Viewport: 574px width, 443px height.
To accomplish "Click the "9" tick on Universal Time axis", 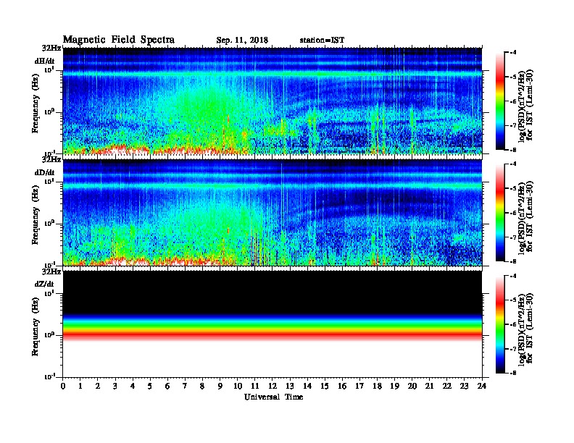I will point(220,387).
